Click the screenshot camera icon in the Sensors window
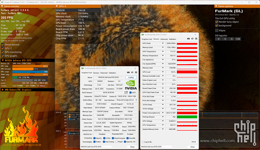 click(x=188, y=39)
